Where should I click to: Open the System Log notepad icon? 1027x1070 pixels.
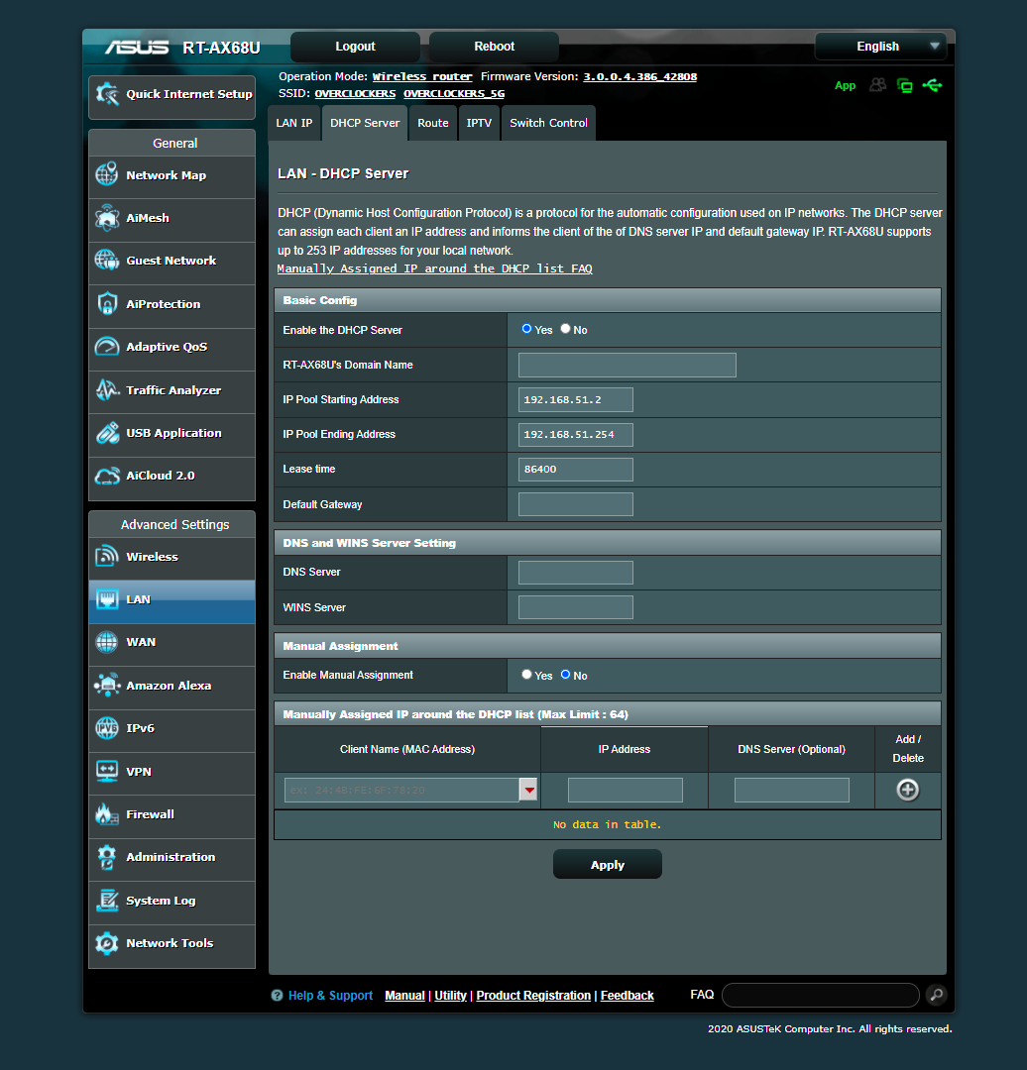tap(106, 900)
